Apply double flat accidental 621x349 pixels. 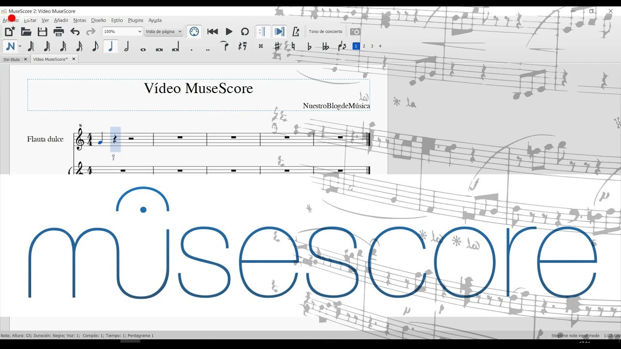coord(326,46)
